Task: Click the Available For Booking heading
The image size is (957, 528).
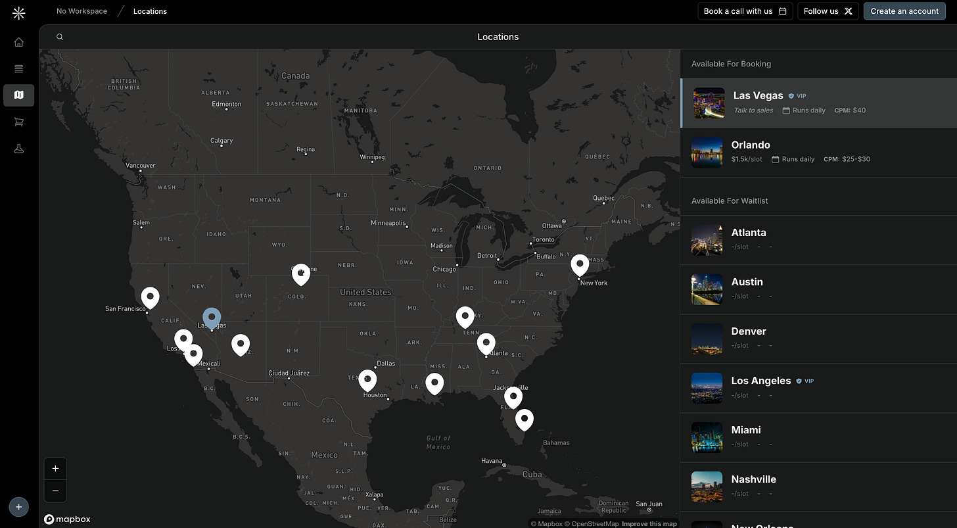Action: (731, 64)
